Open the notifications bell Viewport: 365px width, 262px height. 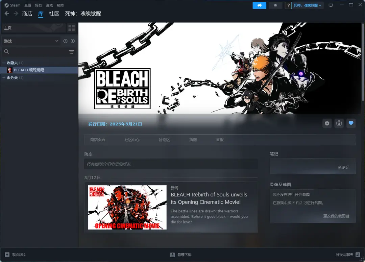point(275,5)
